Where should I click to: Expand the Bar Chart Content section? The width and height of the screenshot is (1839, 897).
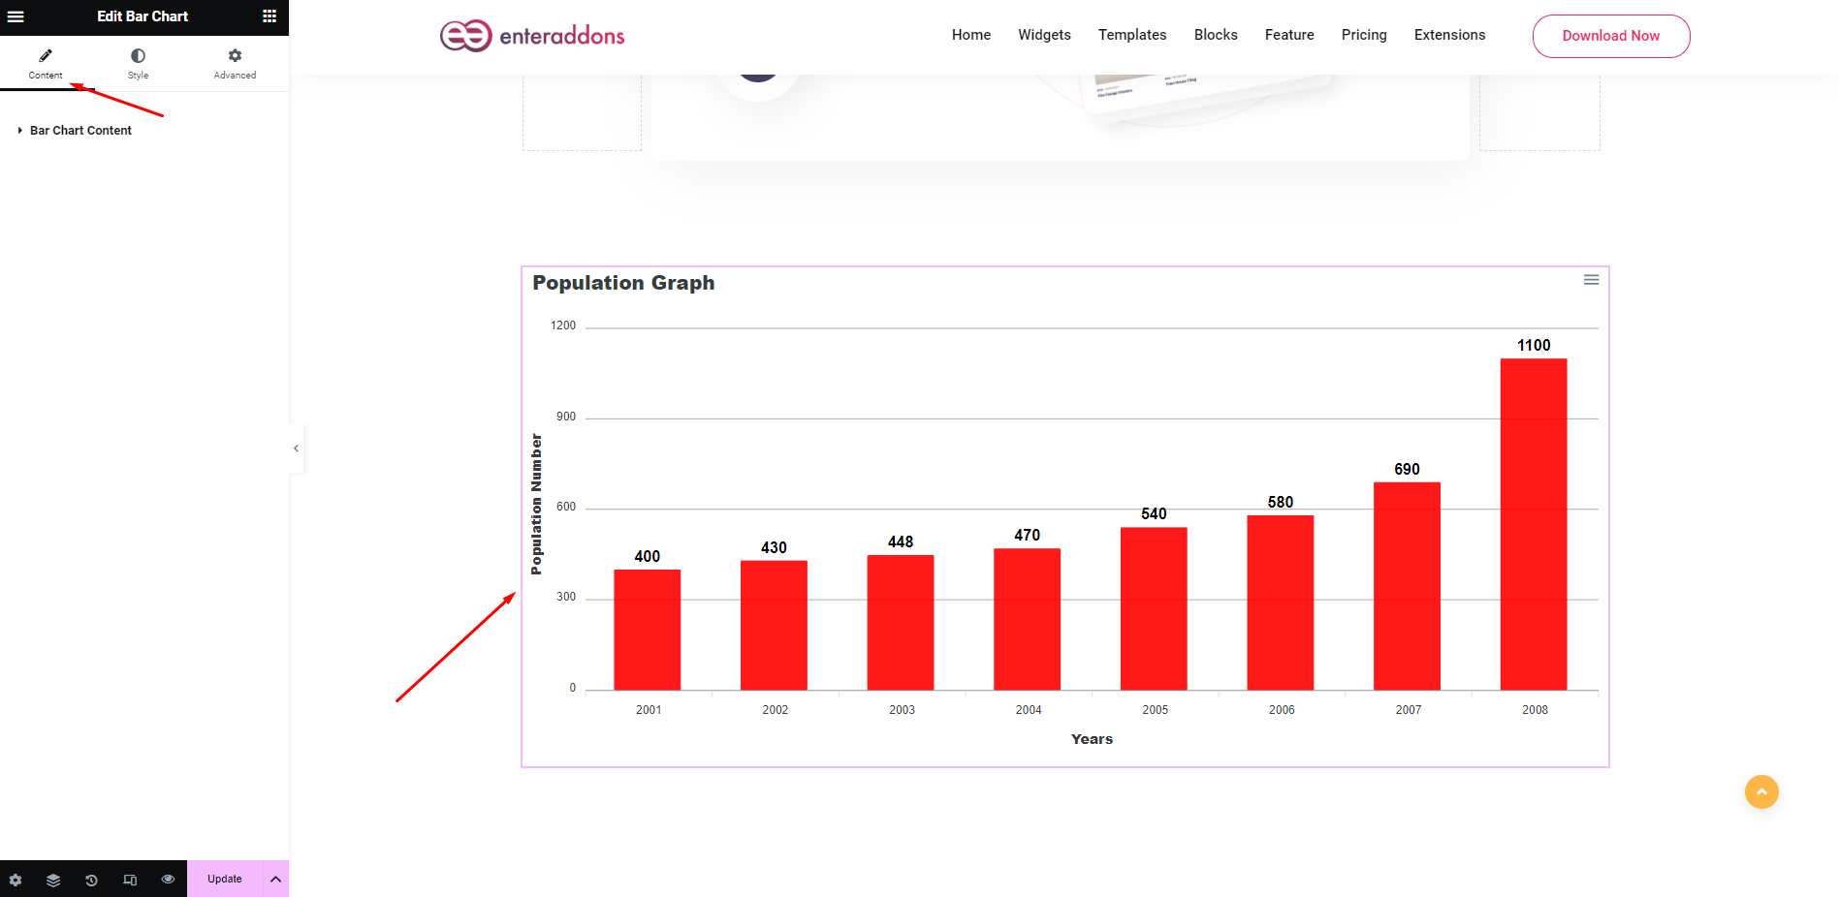click(x=80, y=130)
